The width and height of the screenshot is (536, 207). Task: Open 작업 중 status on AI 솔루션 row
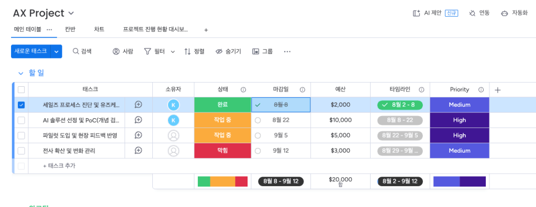(x=222, y=120)
